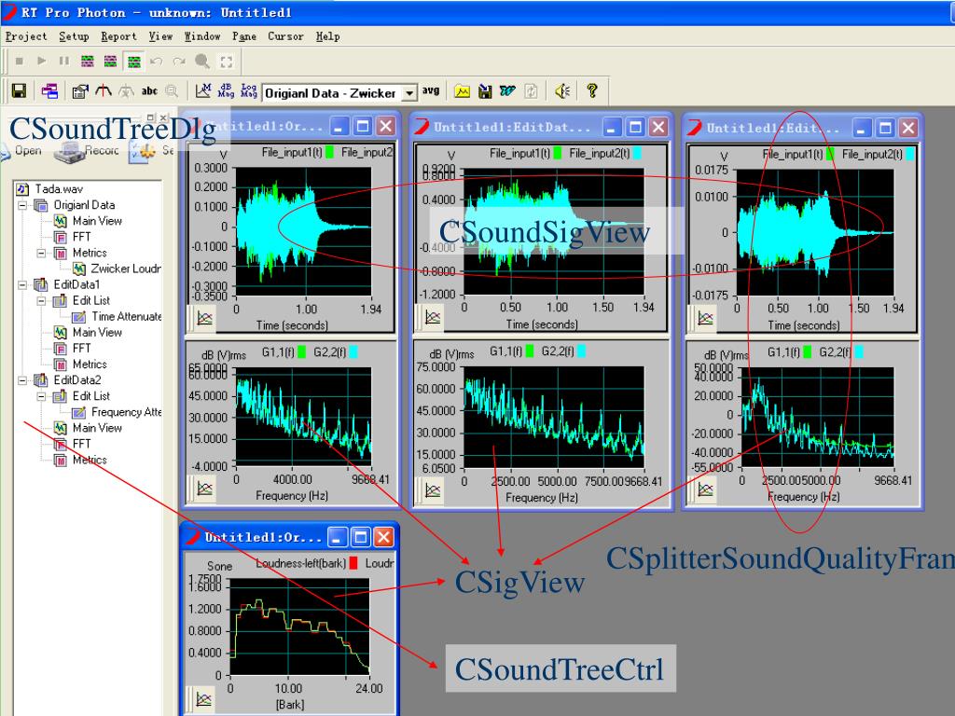Select Main View under EditData1
955x716 pixels.
click(97, 333)
